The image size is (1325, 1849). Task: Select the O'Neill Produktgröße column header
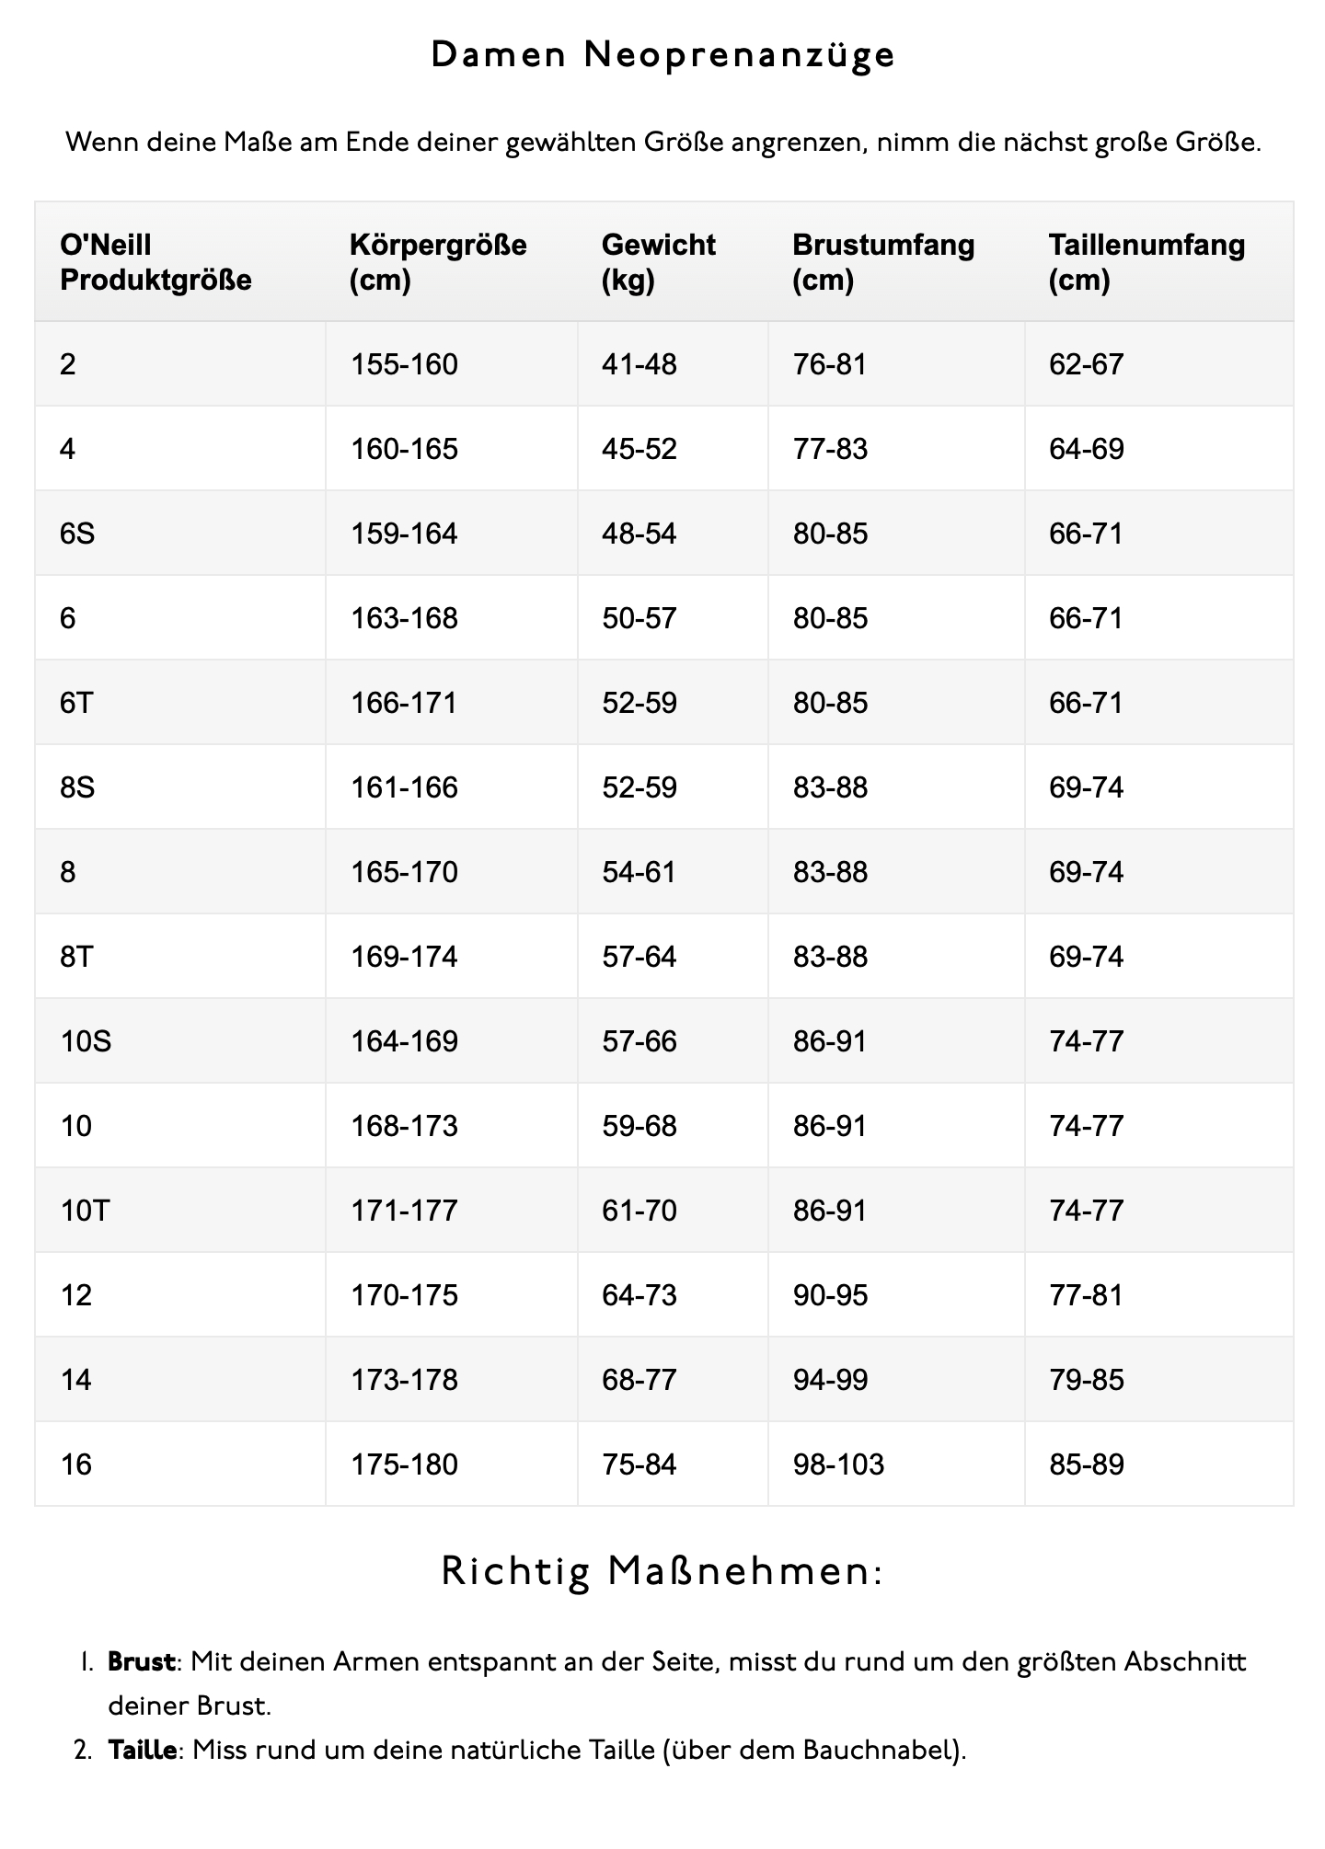click(156, 262)
